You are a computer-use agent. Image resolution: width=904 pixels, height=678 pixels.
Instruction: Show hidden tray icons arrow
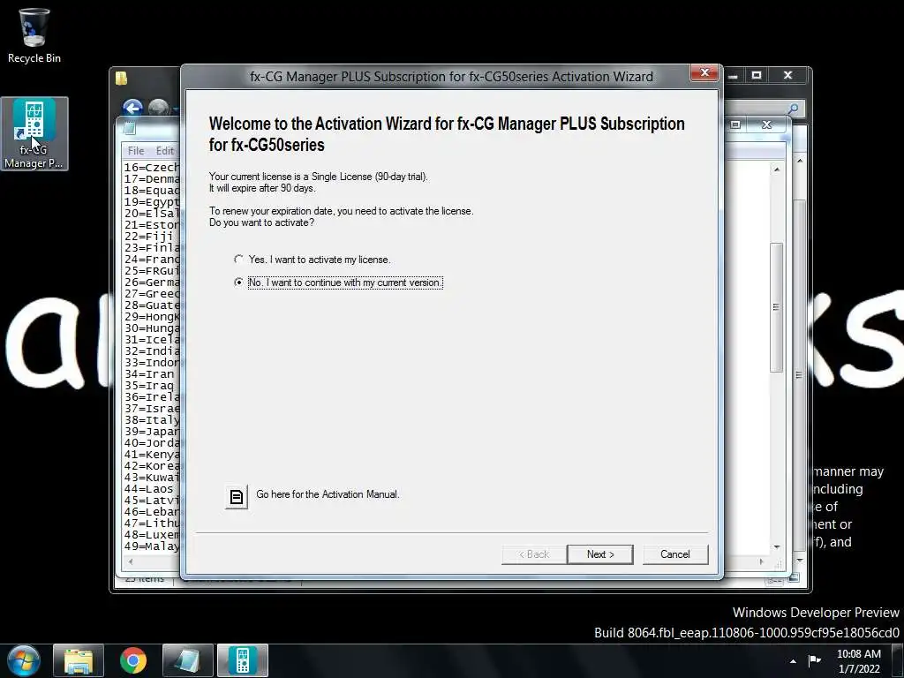coord(794,661)
